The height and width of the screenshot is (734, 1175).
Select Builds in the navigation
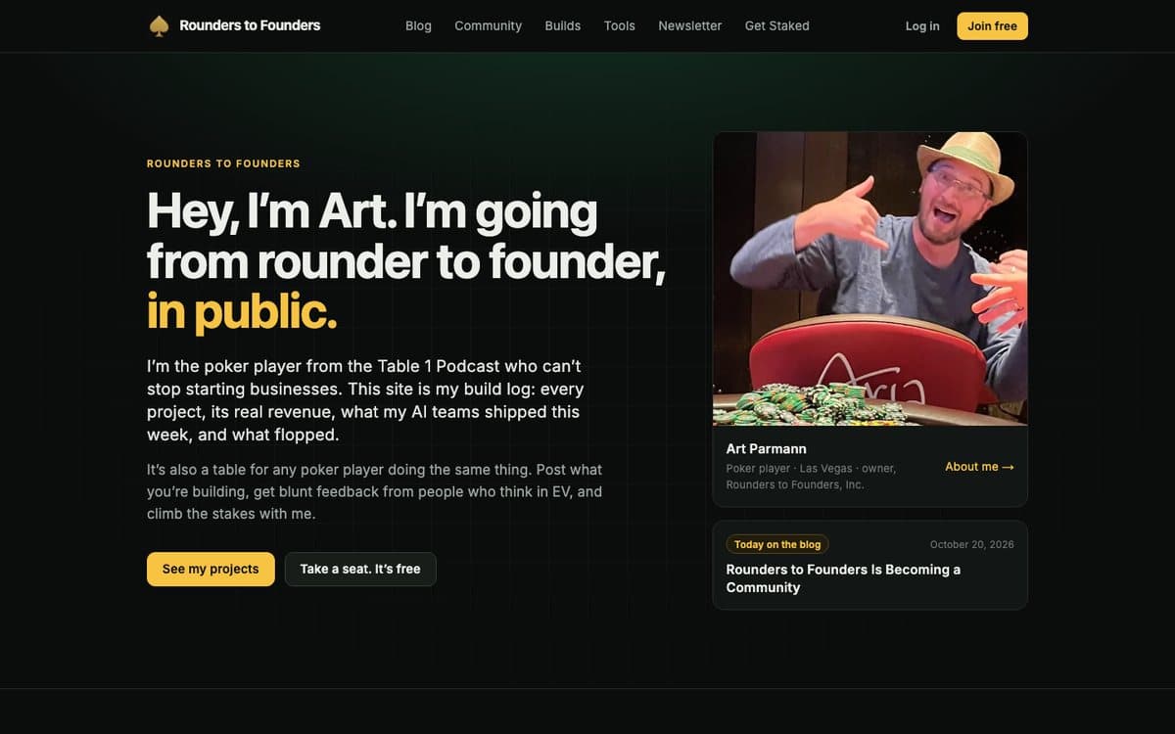[563, 25]
